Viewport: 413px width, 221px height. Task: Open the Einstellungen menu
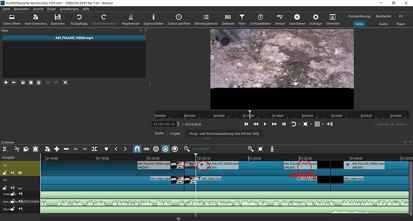[x=69, y=9]
